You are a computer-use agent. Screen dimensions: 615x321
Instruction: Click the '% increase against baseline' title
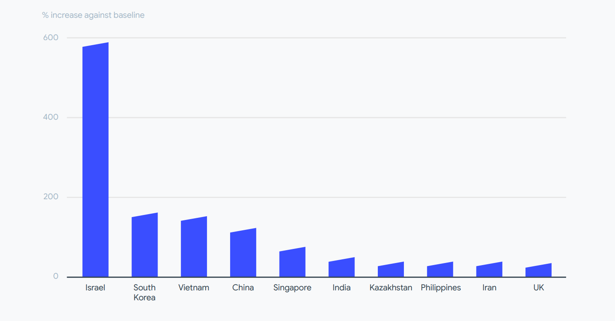coord(93,15)
